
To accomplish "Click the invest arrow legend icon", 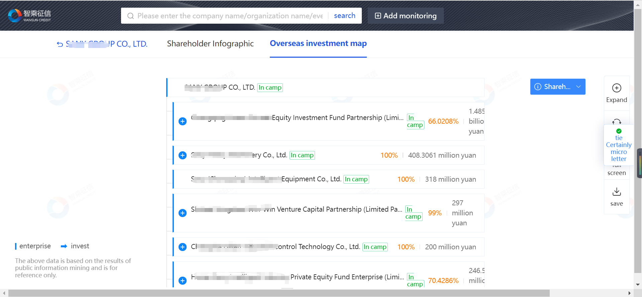I will pos(64,246).
